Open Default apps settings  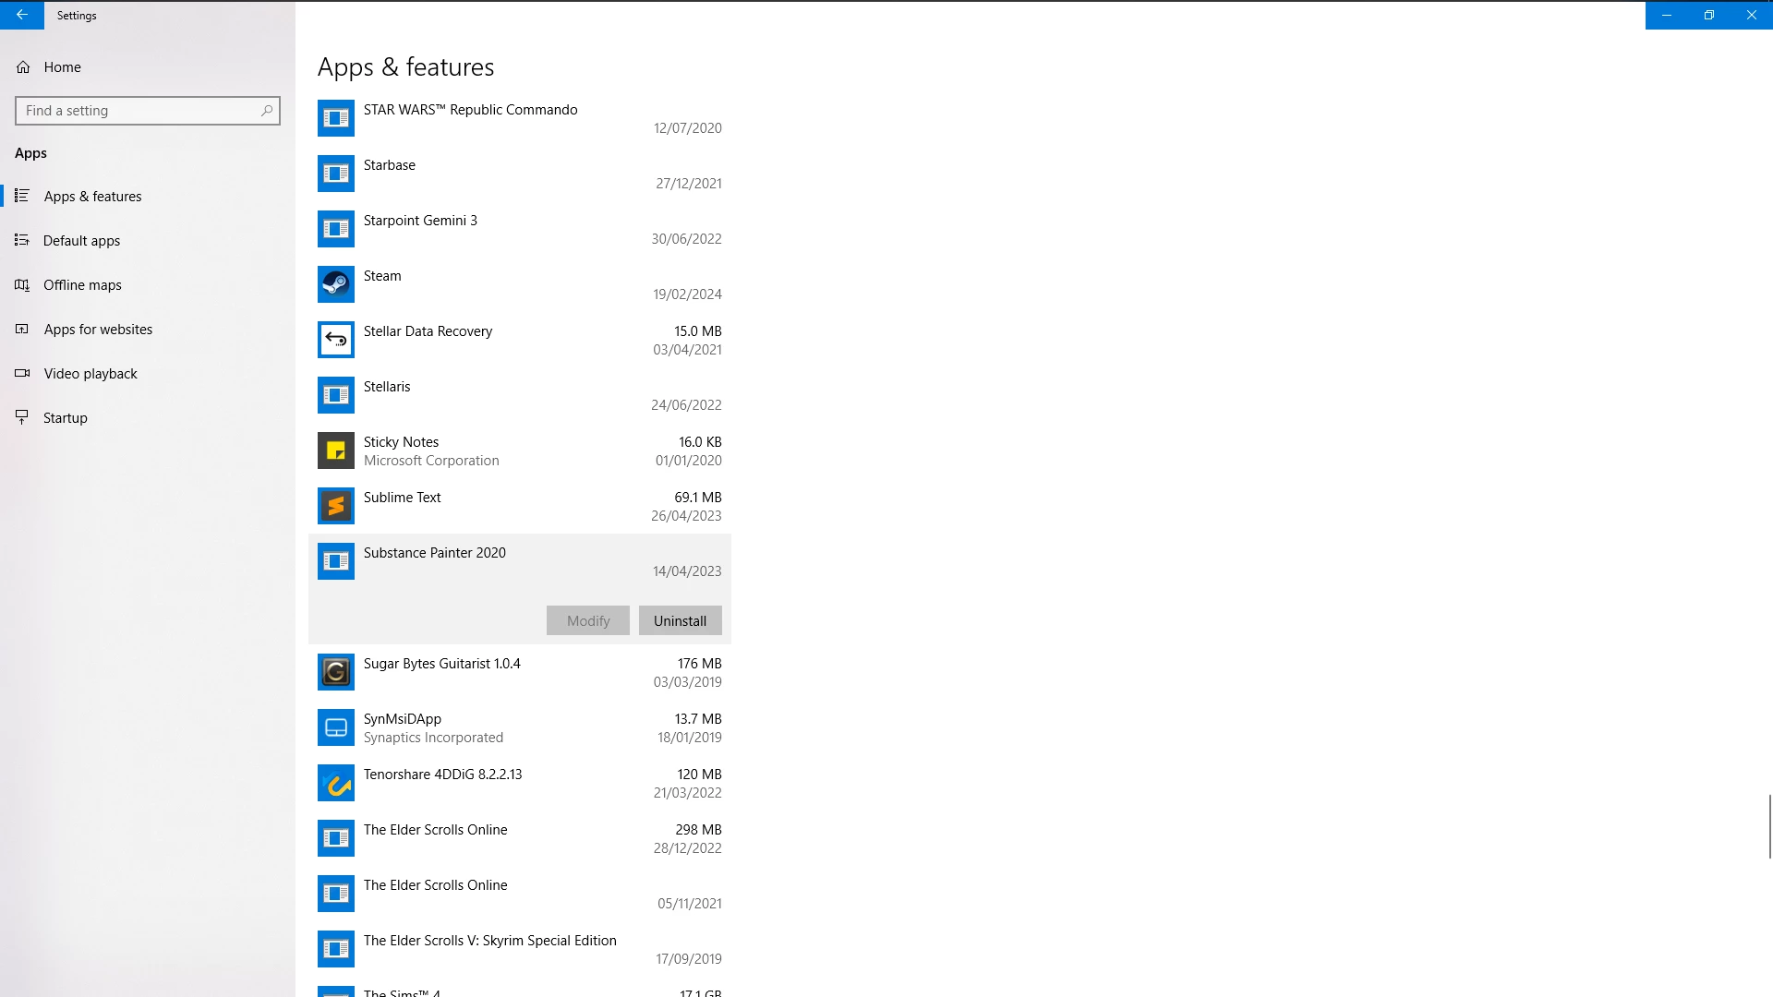tap(81, 241)
